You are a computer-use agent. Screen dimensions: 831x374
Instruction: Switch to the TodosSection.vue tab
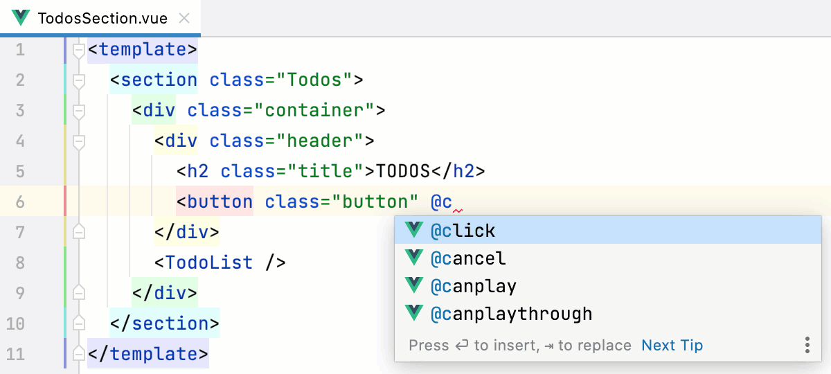(x=102, y=18)
